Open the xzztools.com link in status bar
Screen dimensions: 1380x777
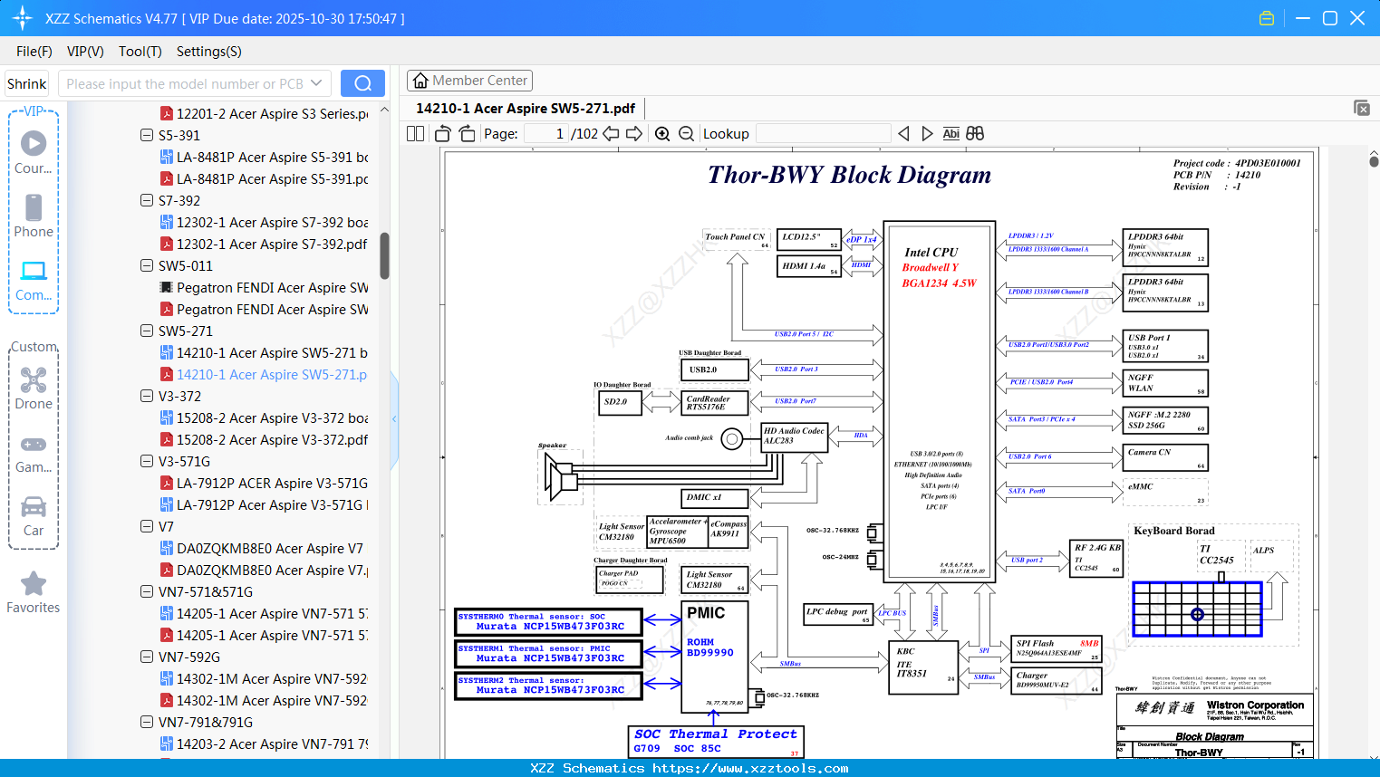(x=750, y=768)
